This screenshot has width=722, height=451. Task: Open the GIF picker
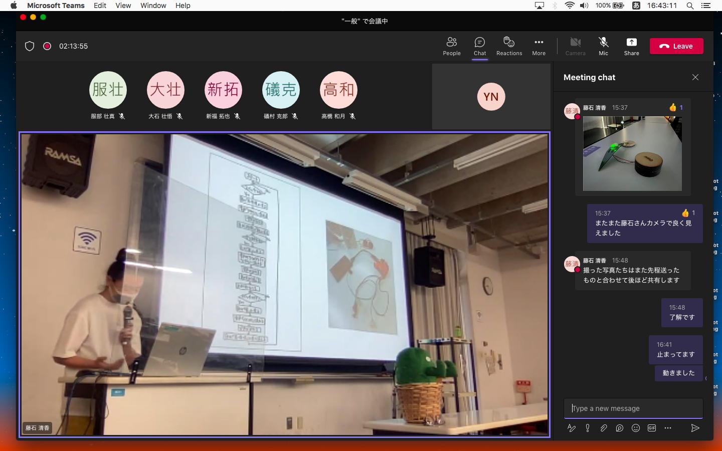pyautogui.click(x=652, y=428)
